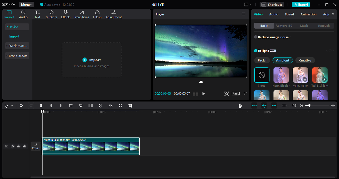Lock the video track
Image resolution: width=339 pixels, height=179 pixels.
[x=12, y=146]
